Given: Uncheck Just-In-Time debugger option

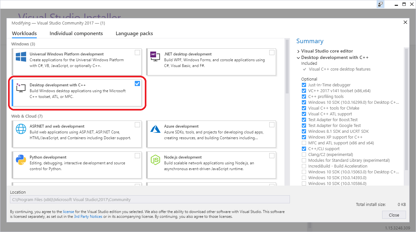Looking at the screenshot, I should (x=304, y=85).
